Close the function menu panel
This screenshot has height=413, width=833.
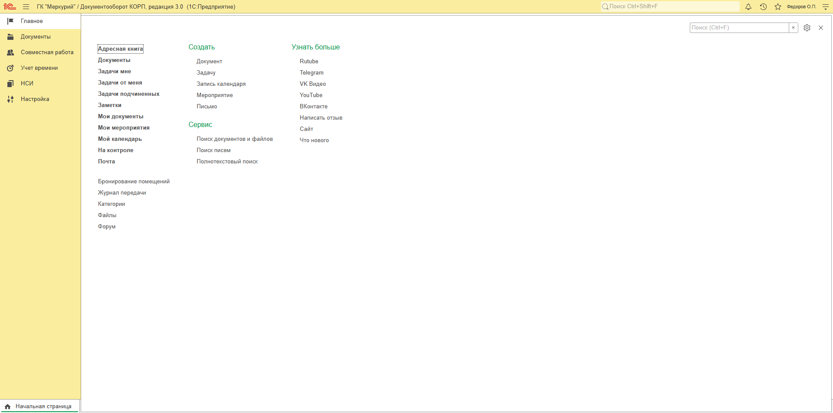tap(821, 28)
